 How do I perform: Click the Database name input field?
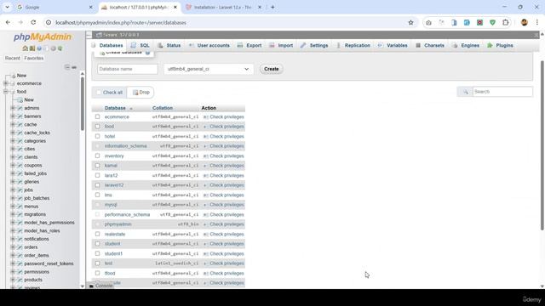point(128,69)
